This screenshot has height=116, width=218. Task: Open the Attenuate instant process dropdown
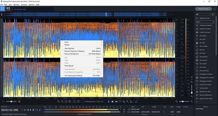pos(101,102)
